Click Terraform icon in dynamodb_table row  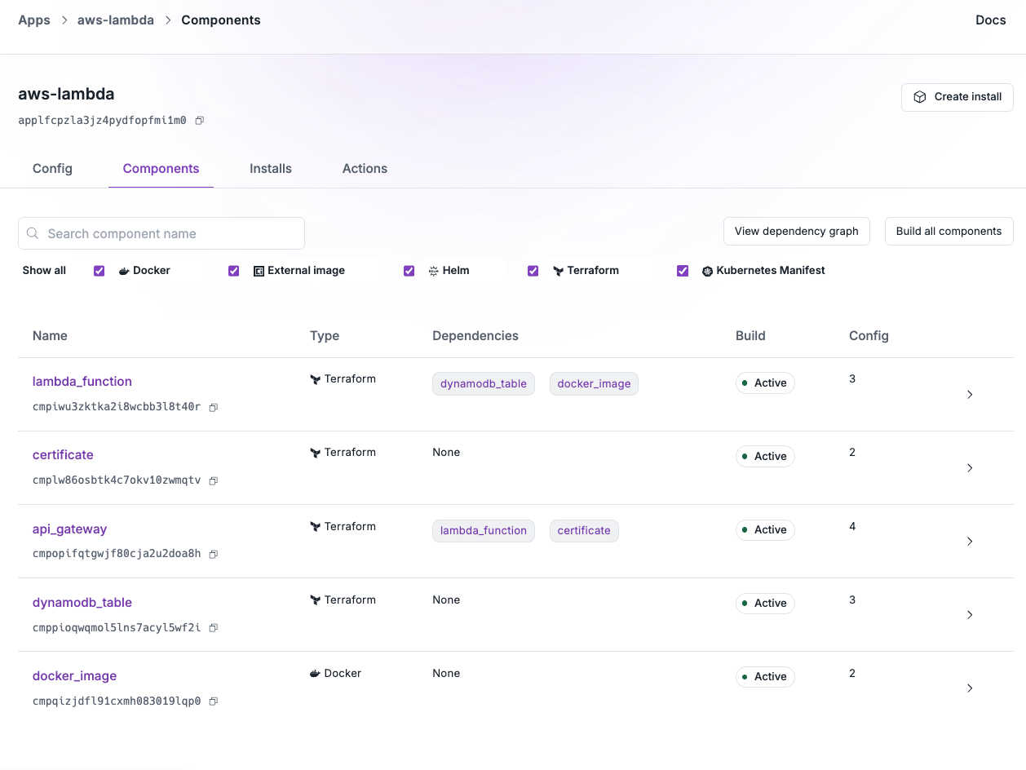coord(315,600)
